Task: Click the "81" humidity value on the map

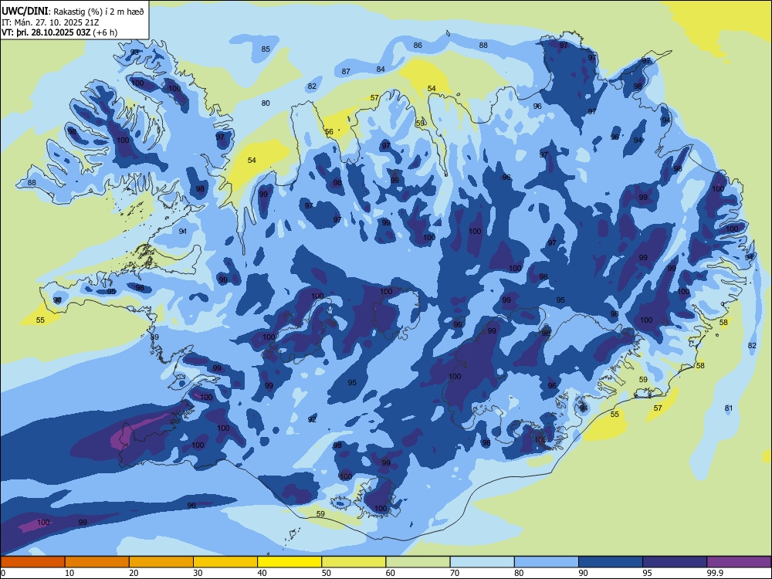Action: click(730, 408)
